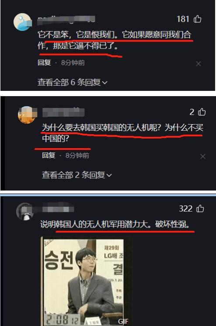Dismiss the second comment with X icon
216x326 pixels.
[203, 156]
